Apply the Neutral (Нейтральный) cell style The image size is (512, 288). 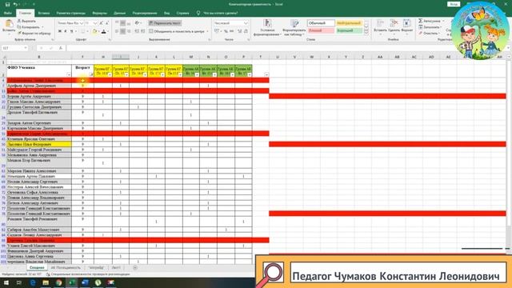349,23
